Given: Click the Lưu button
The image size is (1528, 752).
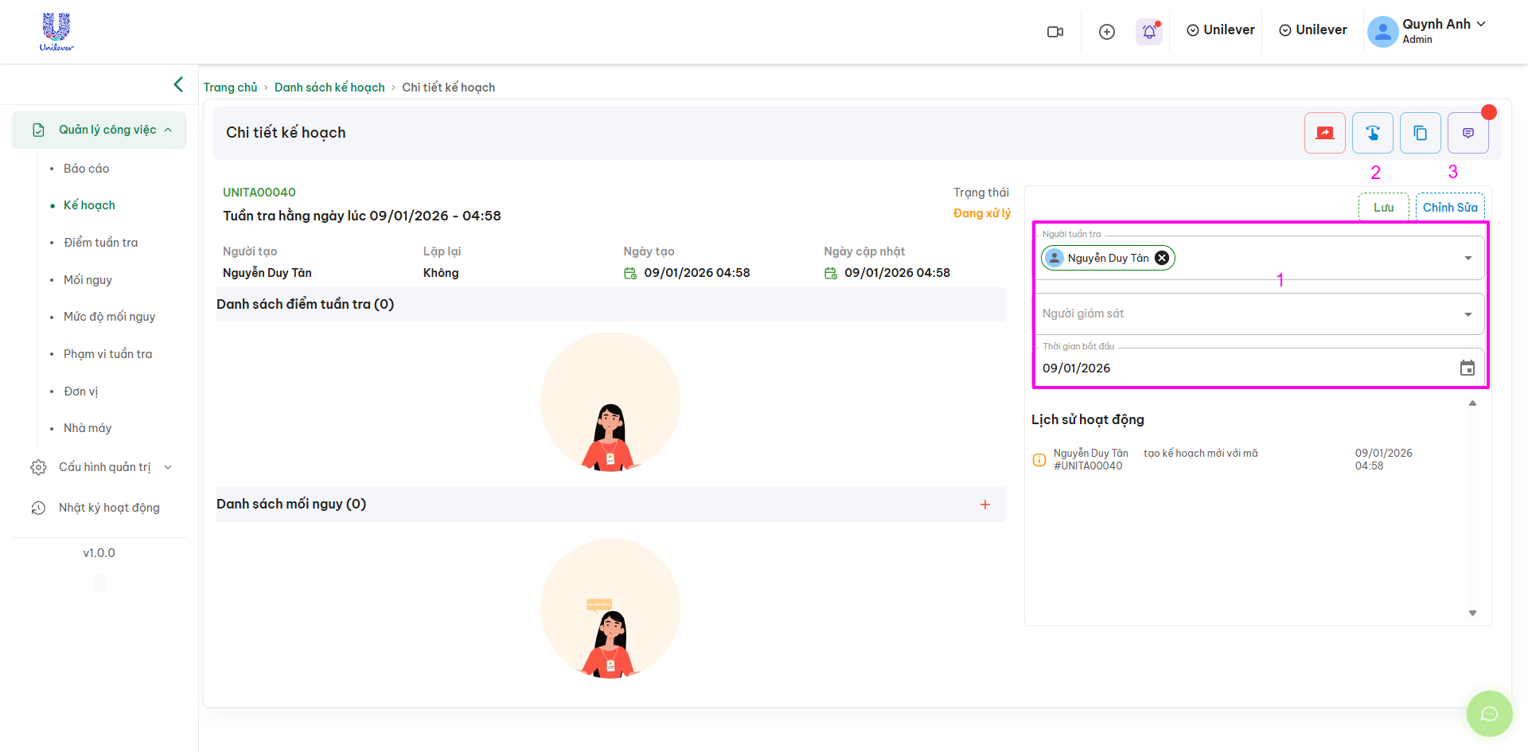Looking at the screenshot, I should pos(1383,208).
